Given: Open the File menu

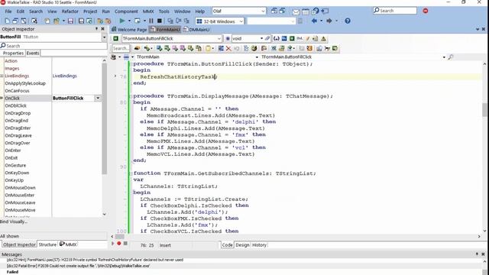Looking at the screenshot, I should tap(8, 11).
